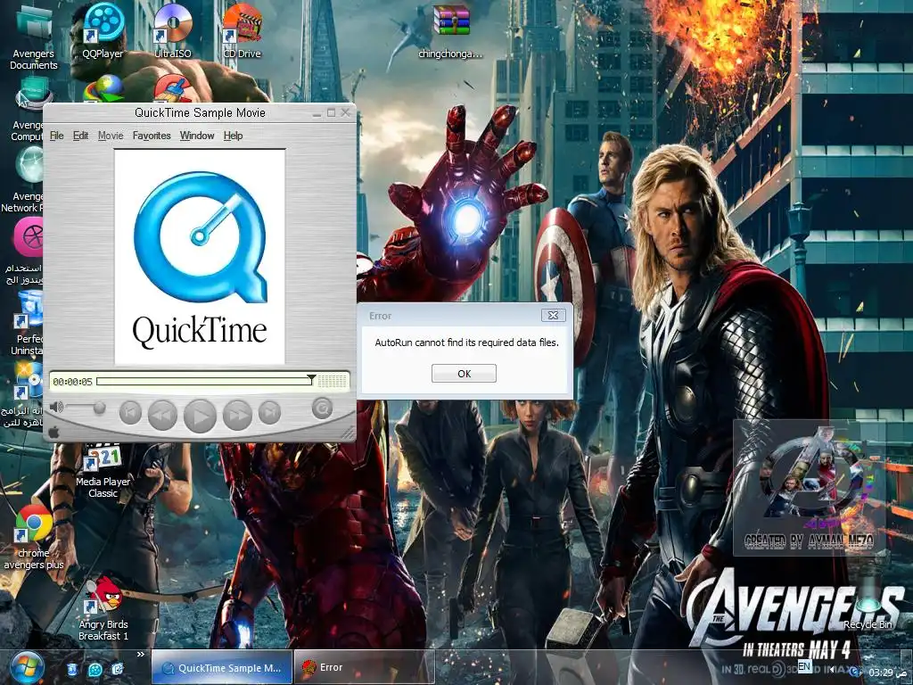
Task: Click the QuickTime Sample Movie title bar
Action: 200,112
